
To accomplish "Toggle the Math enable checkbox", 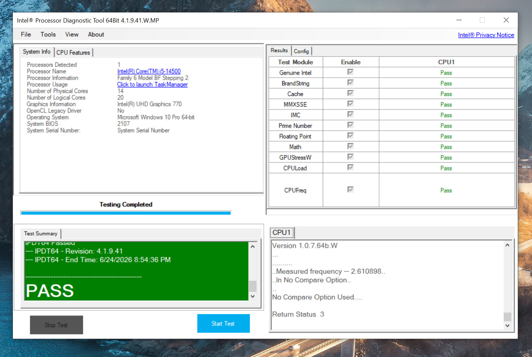I will coord(350,146).
